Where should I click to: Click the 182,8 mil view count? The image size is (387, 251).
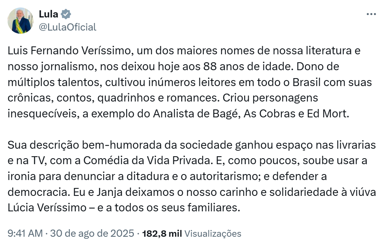point(162,234)
